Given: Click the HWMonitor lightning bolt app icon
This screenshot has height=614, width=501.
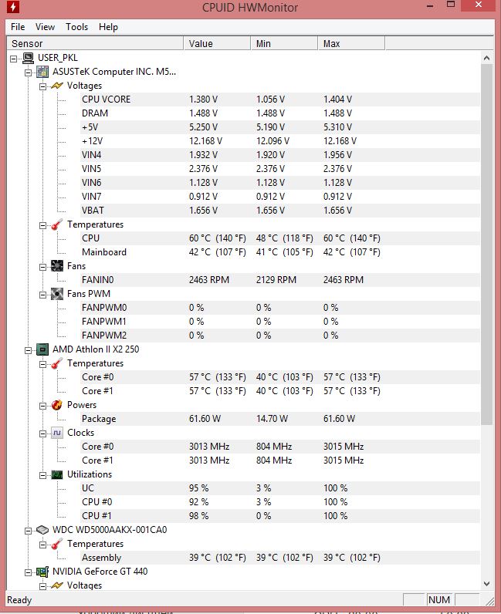Looking at the screenshot, I should tap(13, 7).
